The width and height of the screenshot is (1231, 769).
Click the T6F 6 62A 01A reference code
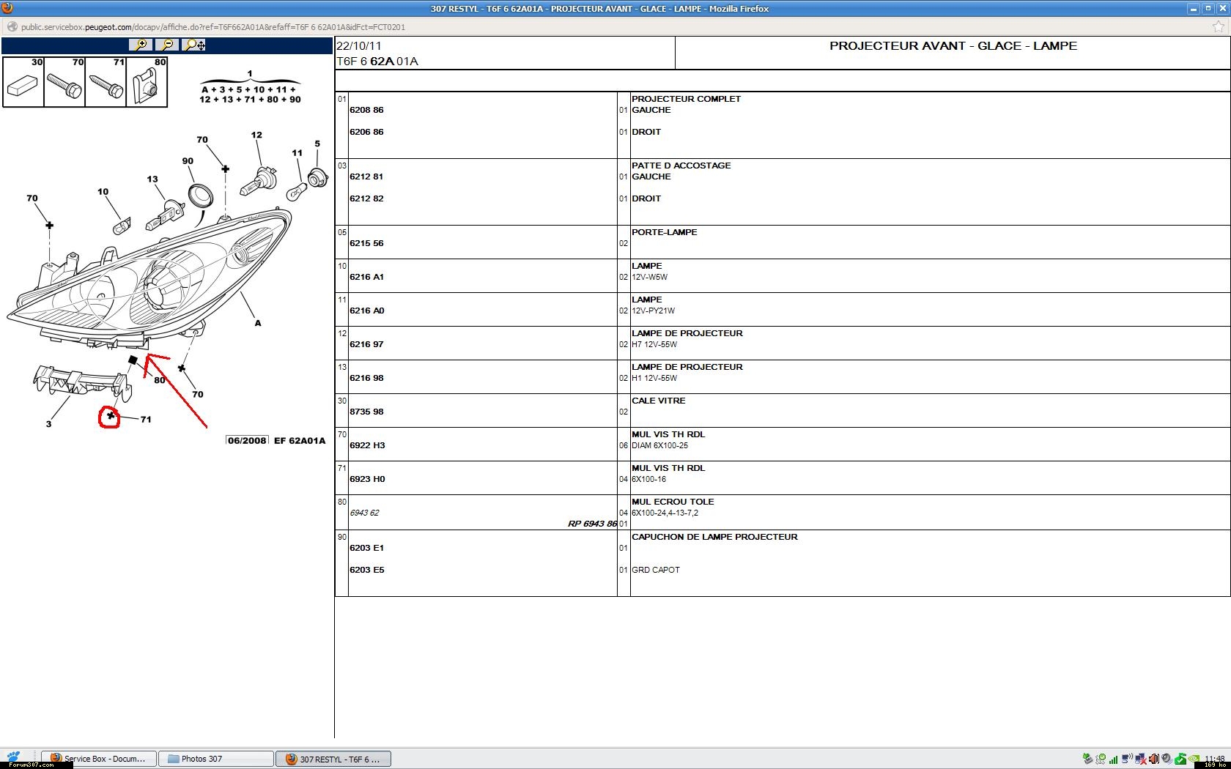click(377, 62)
